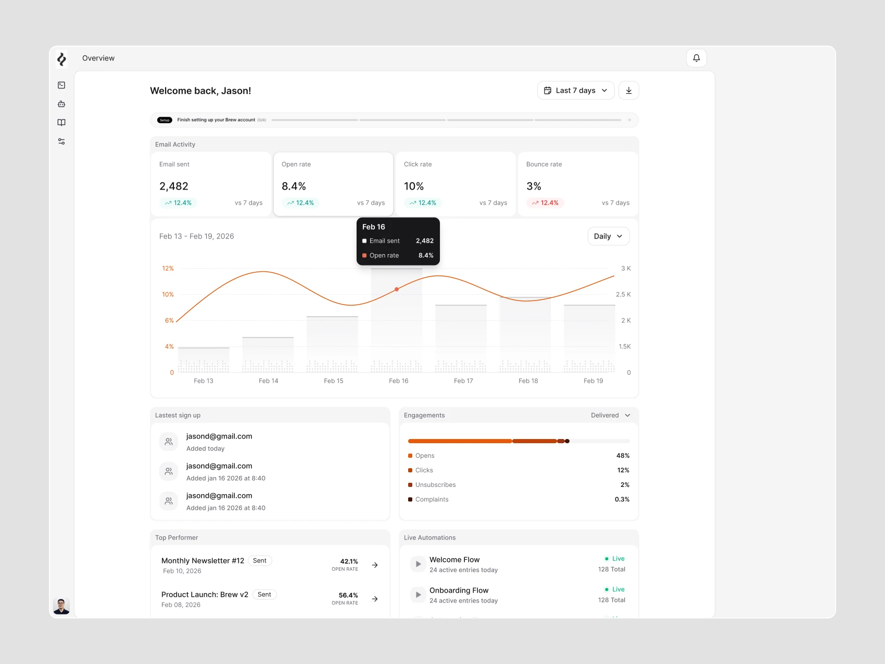Click the Complaints legend swatch

(410, 499)
